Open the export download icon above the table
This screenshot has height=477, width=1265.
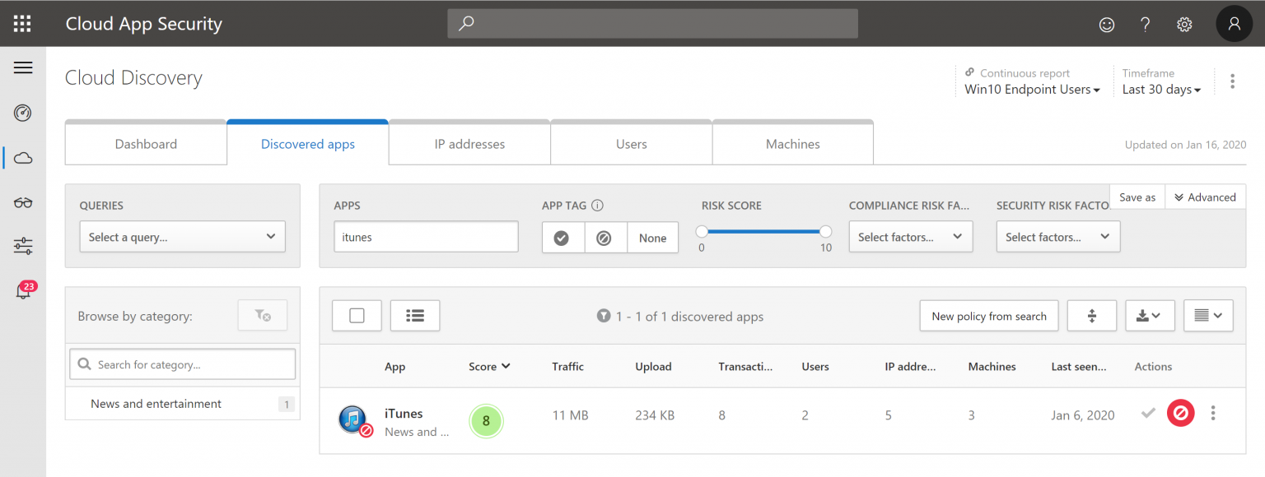coord(1150,315)
